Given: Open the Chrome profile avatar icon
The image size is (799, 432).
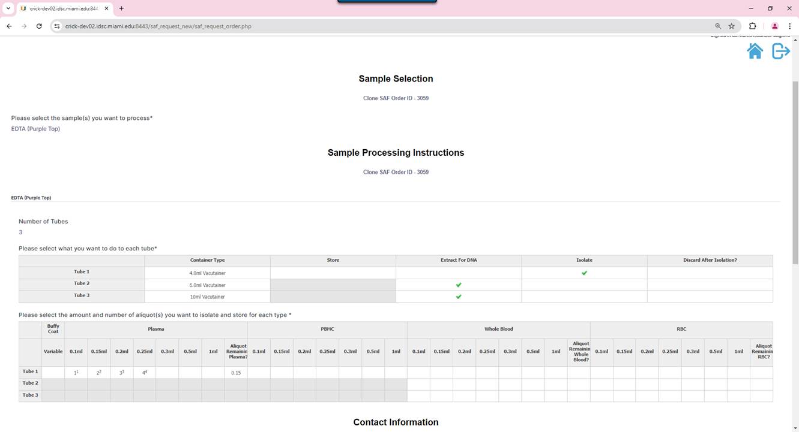Looking at the screenshot, I should coord(774,26).
